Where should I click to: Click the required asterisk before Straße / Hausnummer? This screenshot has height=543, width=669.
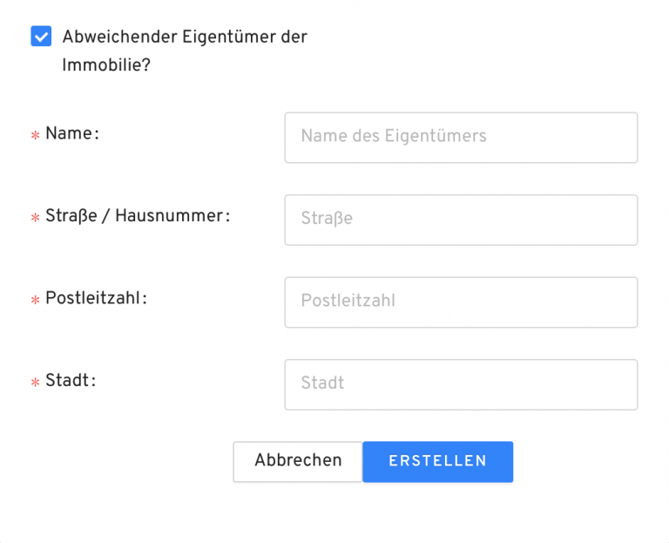point(36,218)
